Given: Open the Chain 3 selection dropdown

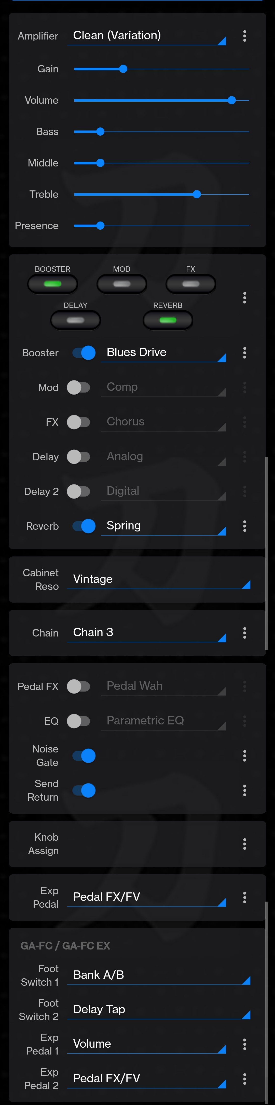Looking at the screenshot, I should pos(146,633).
